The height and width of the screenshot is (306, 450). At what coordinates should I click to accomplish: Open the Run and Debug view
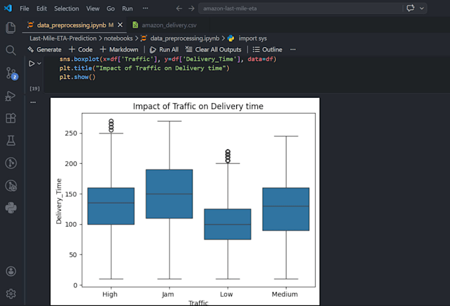coord(11,96)
